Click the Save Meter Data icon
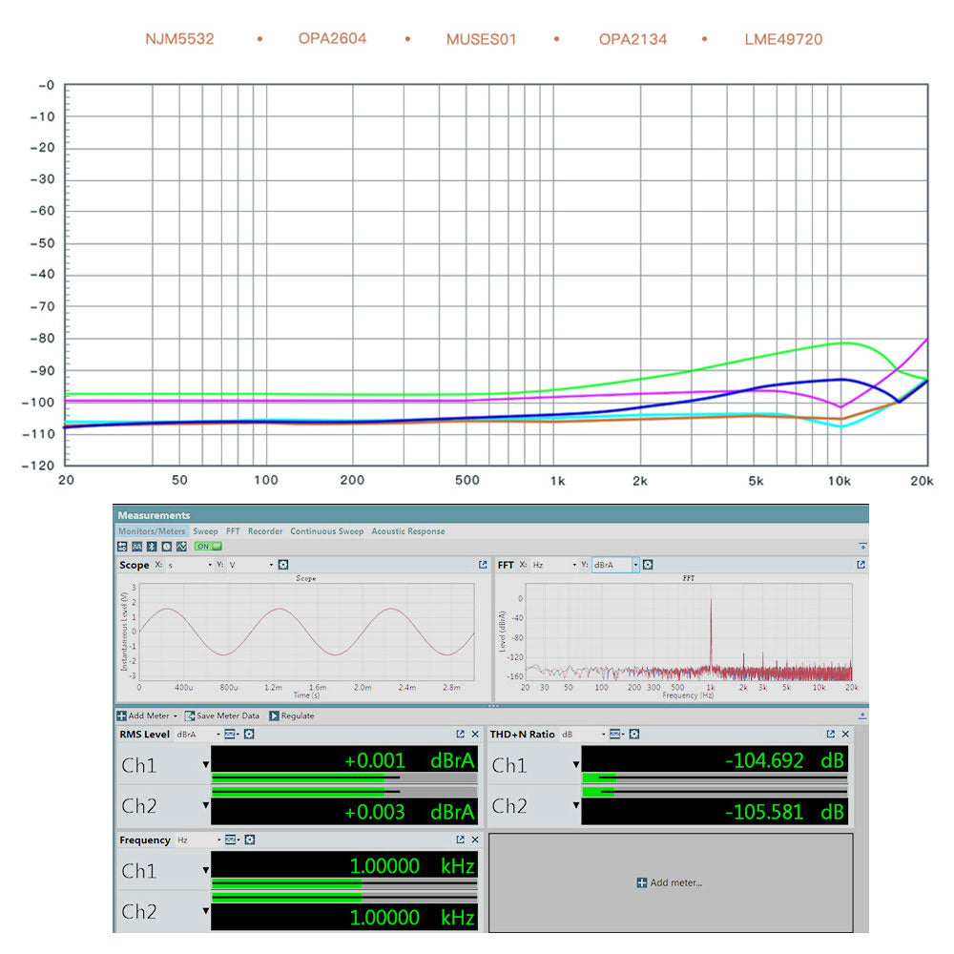954x954 pixels. pos(190,715)
